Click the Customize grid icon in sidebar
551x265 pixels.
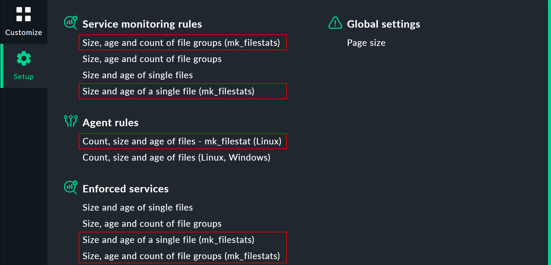24,14
